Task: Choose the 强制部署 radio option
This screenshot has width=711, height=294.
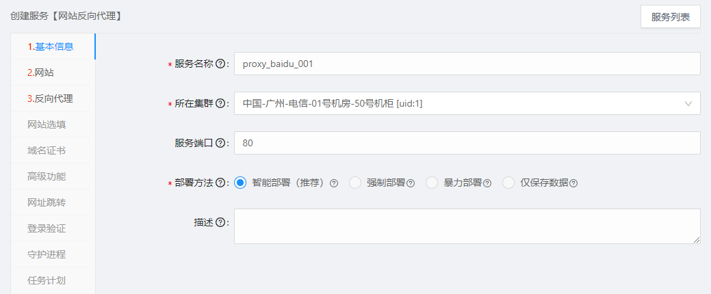Action: tap(355, 183)
